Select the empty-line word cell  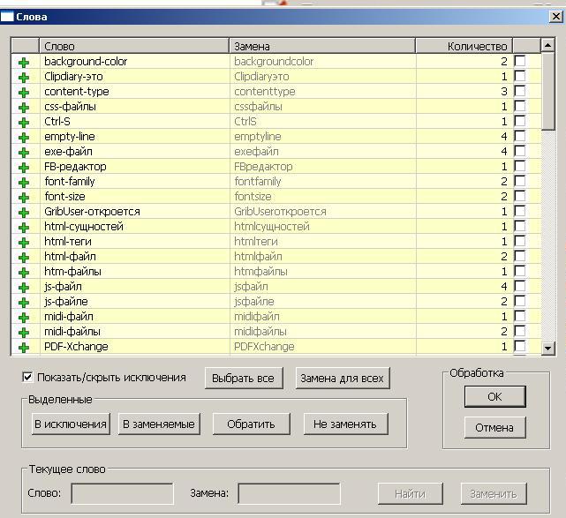[134, 137]
